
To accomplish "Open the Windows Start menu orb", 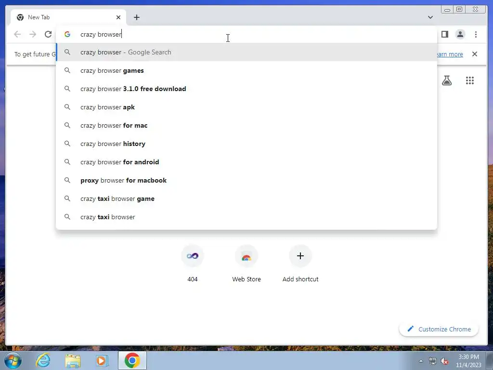I will tap(13, 360).
